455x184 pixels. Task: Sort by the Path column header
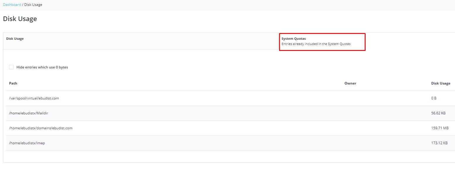pyautogui.click(x=13, y=83)
